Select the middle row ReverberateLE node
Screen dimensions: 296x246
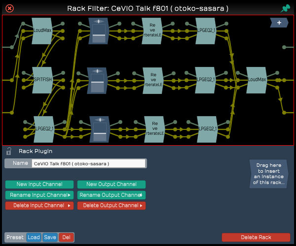tap(153, 81)
